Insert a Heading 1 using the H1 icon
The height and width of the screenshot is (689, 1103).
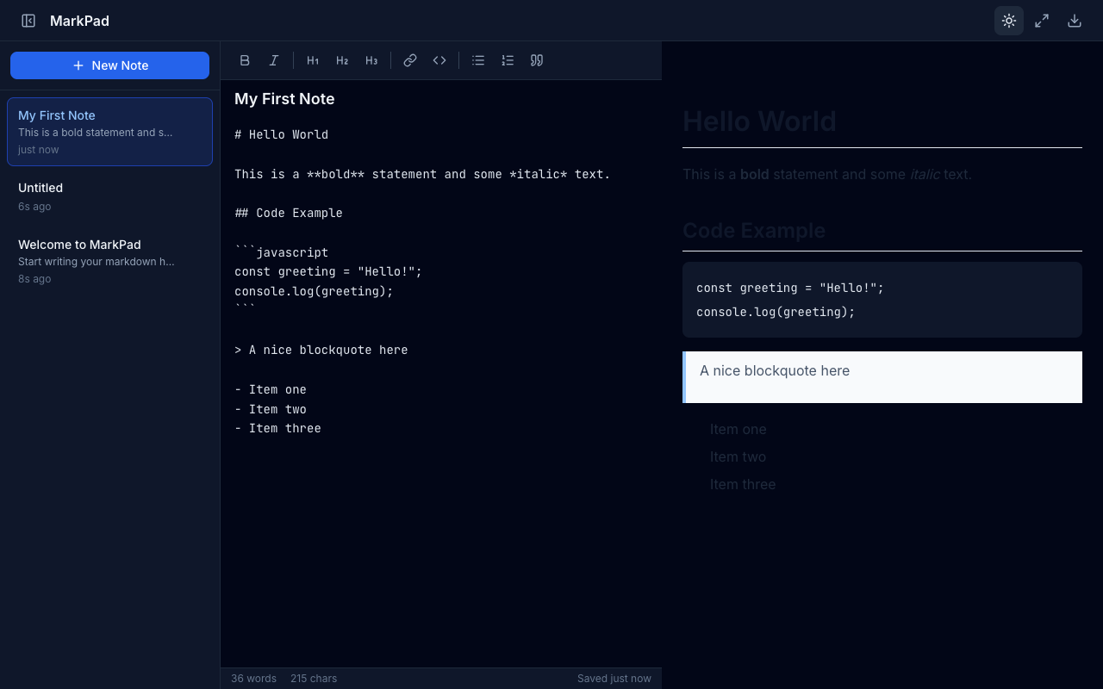point(312,60)
